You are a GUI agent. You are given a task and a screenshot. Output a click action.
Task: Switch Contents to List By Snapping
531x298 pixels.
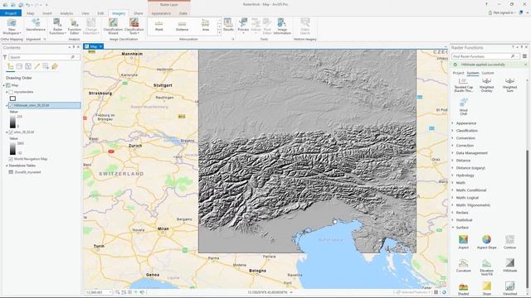(46, 66)
